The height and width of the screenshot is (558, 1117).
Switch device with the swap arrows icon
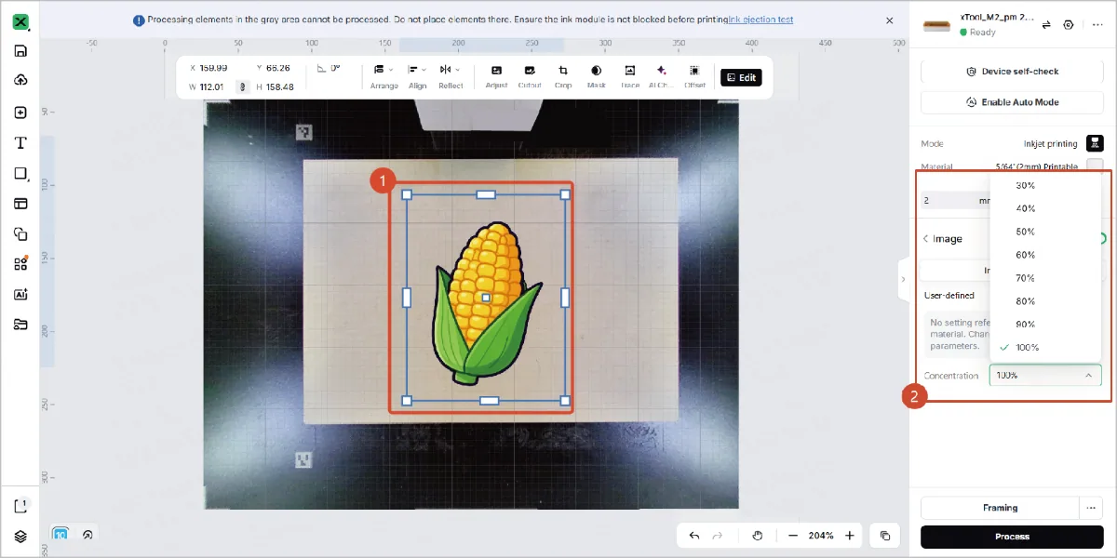pos(1046,25)
